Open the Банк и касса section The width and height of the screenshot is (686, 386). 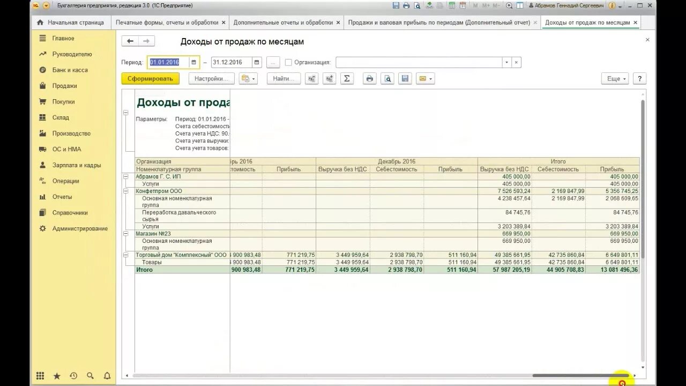pyautogui.click(x=70, y=70)
